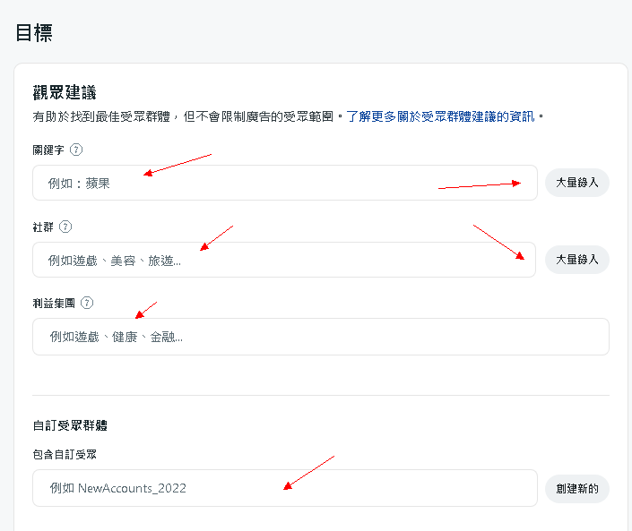Click the 社群 field label text
The width and height of the screenshot is (632, 531).
tap(43, 227)
